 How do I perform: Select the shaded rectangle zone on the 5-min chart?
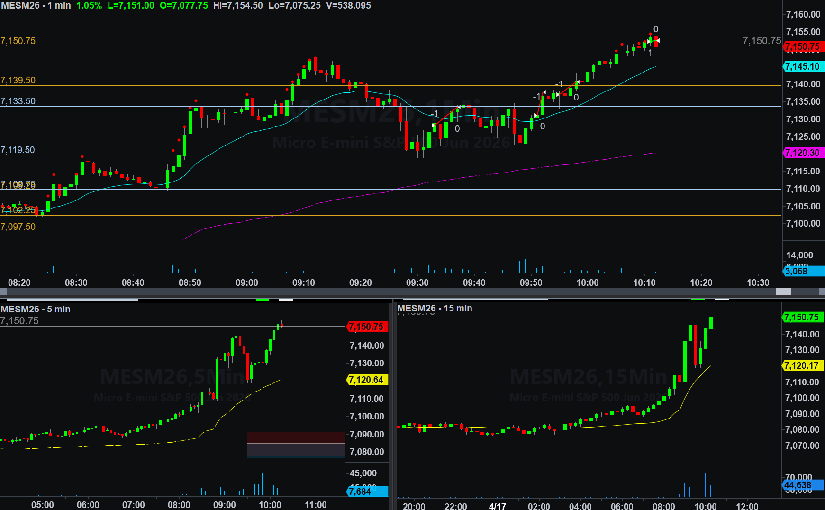click(x=296, y=445)
